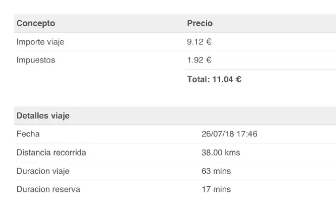Select the Duracion viaje label

click(43, 171)
